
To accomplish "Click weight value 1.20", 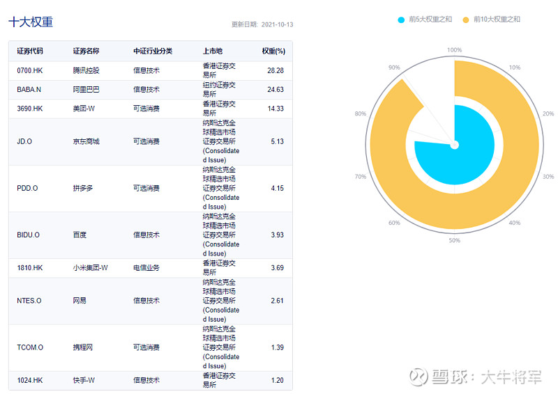I will [x=277, y=380].
